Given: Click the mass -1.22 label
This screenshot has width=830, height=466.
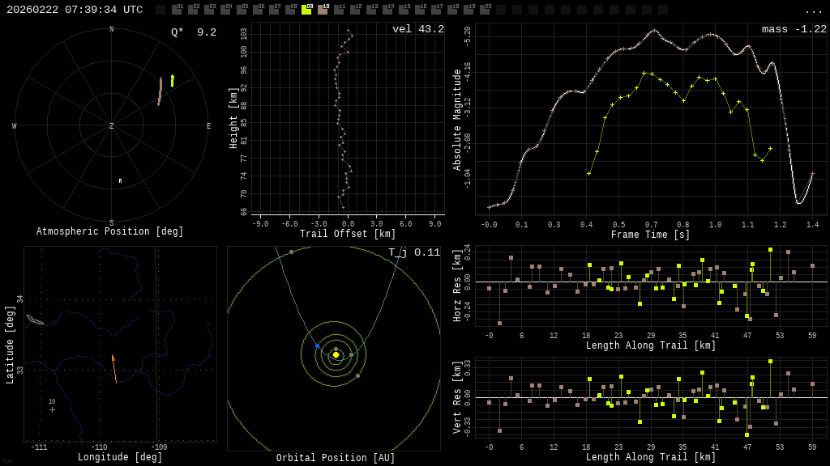Looking at the screenshot, I should [794, 29].
